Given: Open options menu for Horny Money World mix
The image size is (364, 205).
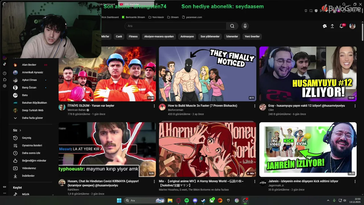Looking at the screenshot, I should pyautogui.click(x=255, y=181).
